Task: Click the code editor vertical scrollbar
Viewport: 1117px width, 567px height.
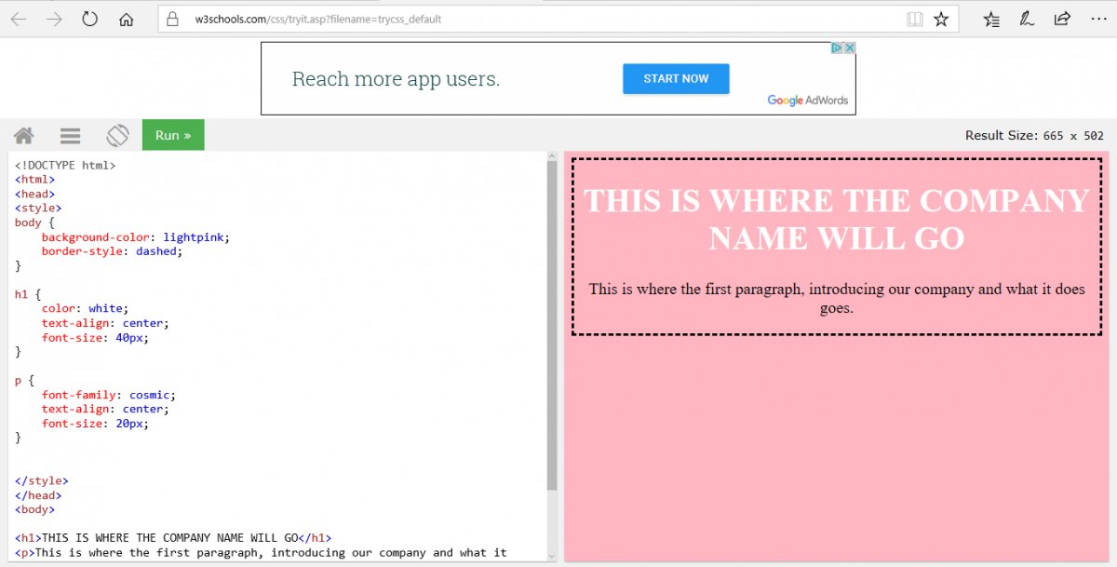Action: pos(551,326)
